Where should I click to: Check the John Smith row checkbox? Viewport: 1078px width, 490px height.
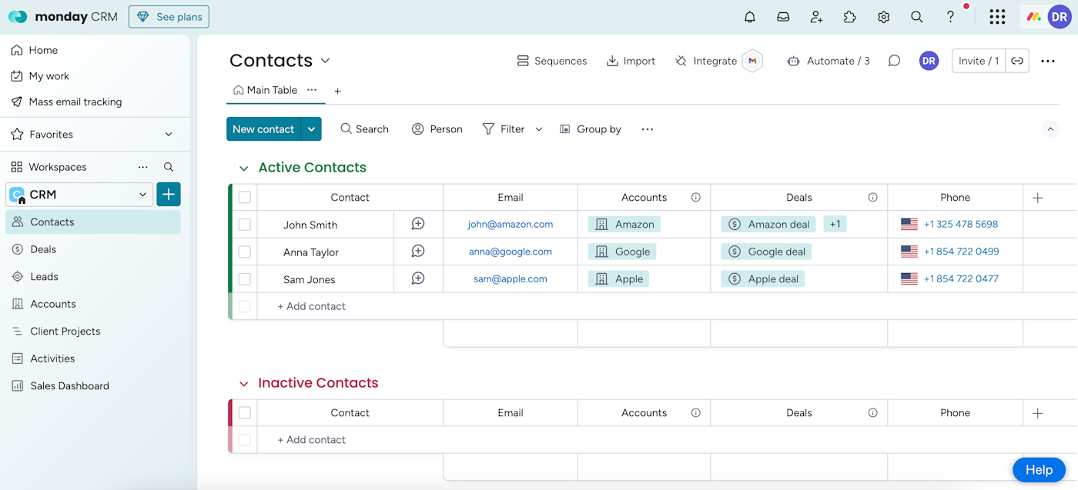245,225
